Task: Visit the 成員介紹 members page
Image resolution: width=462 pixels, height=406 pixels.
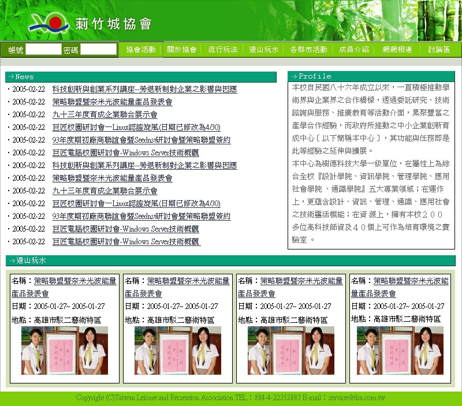Action: 354,50
